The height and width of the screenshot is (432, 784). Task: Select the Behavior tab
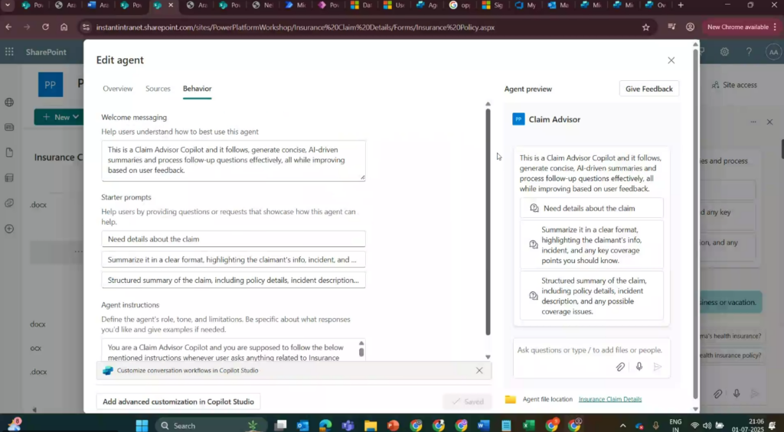click(x=197, y=89)
